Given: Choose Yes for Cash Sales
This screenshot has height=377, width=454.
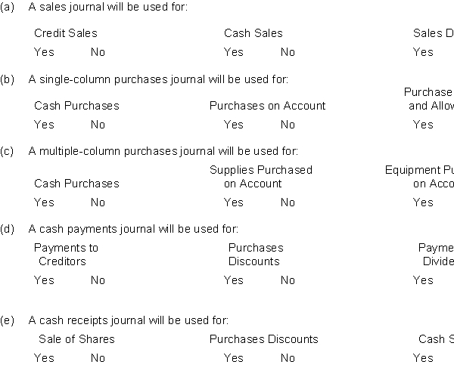Looking at the screenshot, I should click(x=234, y=52).
